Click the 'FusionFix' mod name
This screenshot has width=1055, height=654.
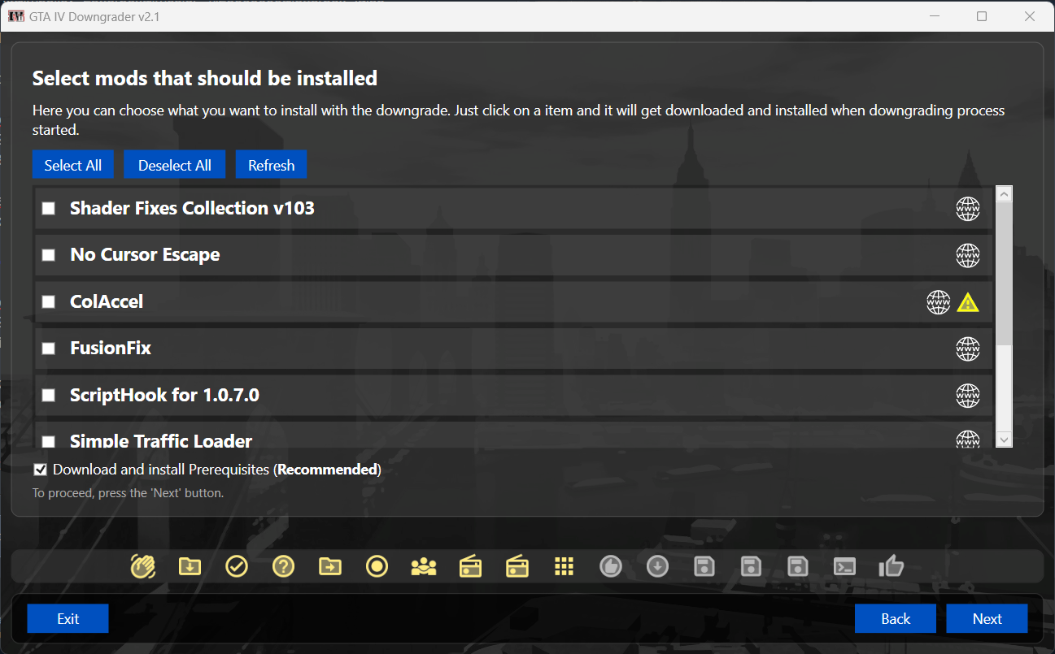tap(111, 349)
